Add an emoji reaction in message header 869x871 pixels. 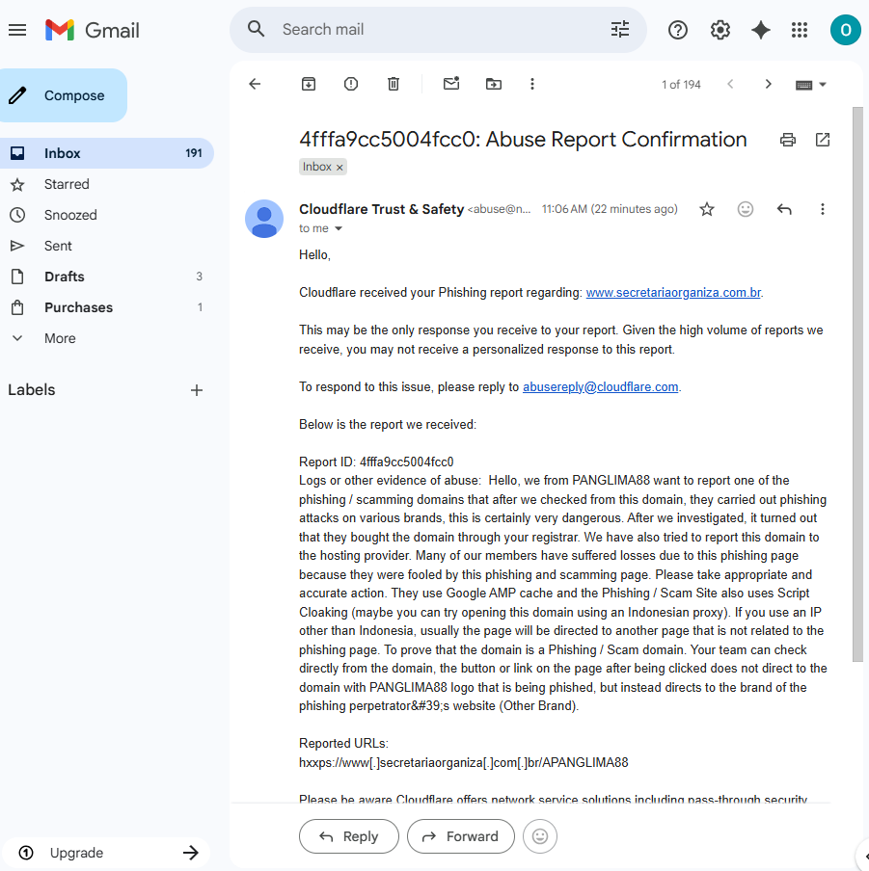point(745,209)
